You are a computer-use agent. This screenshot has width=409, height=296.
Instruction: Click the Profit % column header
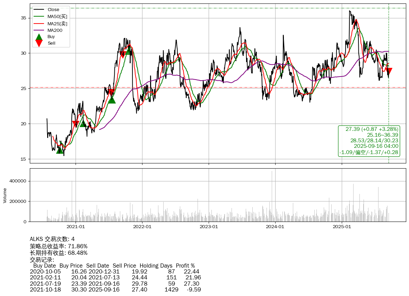click(x=185, y=266)
